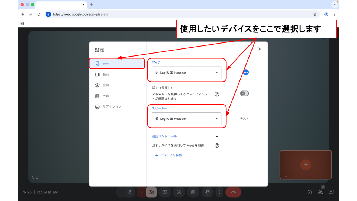Select the 全般 settings tab

click(106, 85)
